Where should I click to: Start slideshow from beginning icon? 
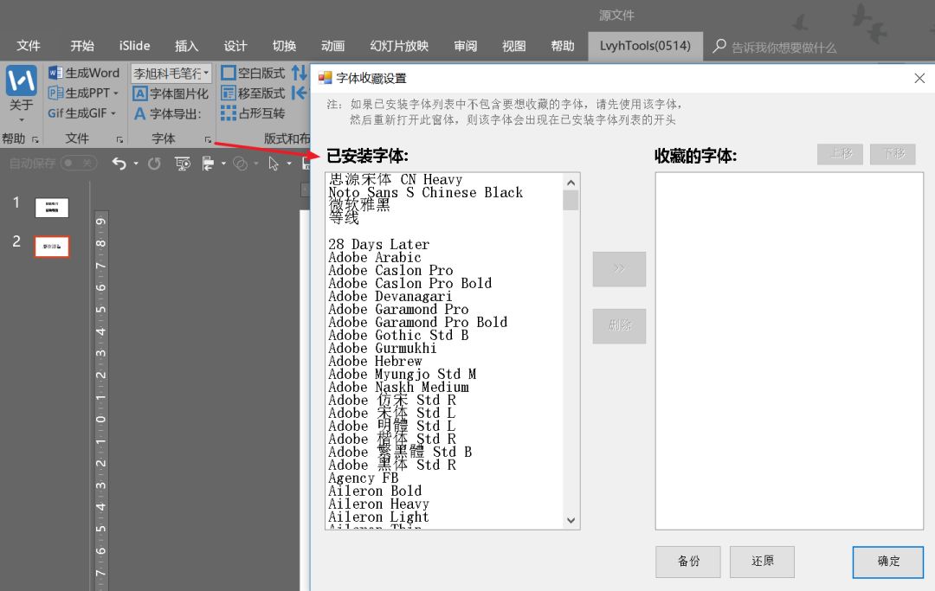coord(183,164)
